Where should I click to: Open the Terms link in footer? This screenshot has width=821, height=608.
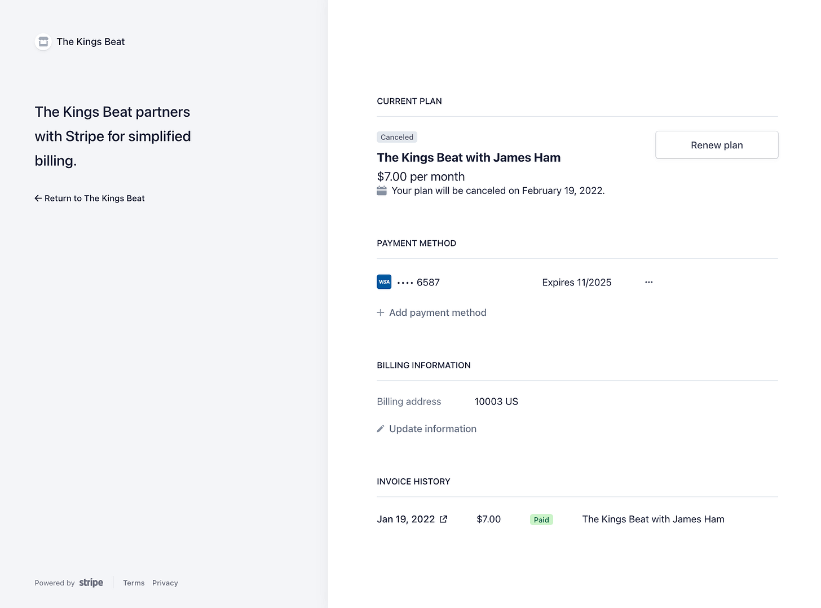pyautogui.click(x=134, y=583)
